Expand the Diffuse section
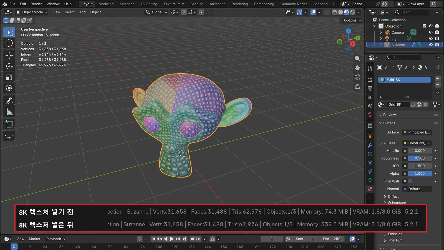The width and height of the screenshot is (444, 250). pos(393,196)
